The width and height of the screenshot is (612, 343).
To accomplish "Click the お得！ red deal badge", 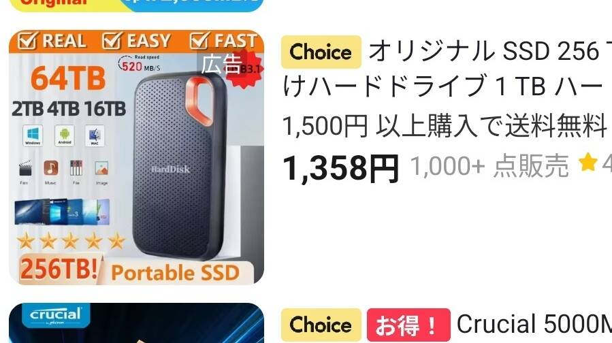I will pos(408,325).
